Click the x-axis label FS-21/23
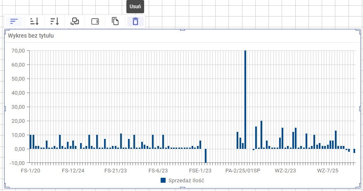This screenshot has width=363, height=191. 116,171
